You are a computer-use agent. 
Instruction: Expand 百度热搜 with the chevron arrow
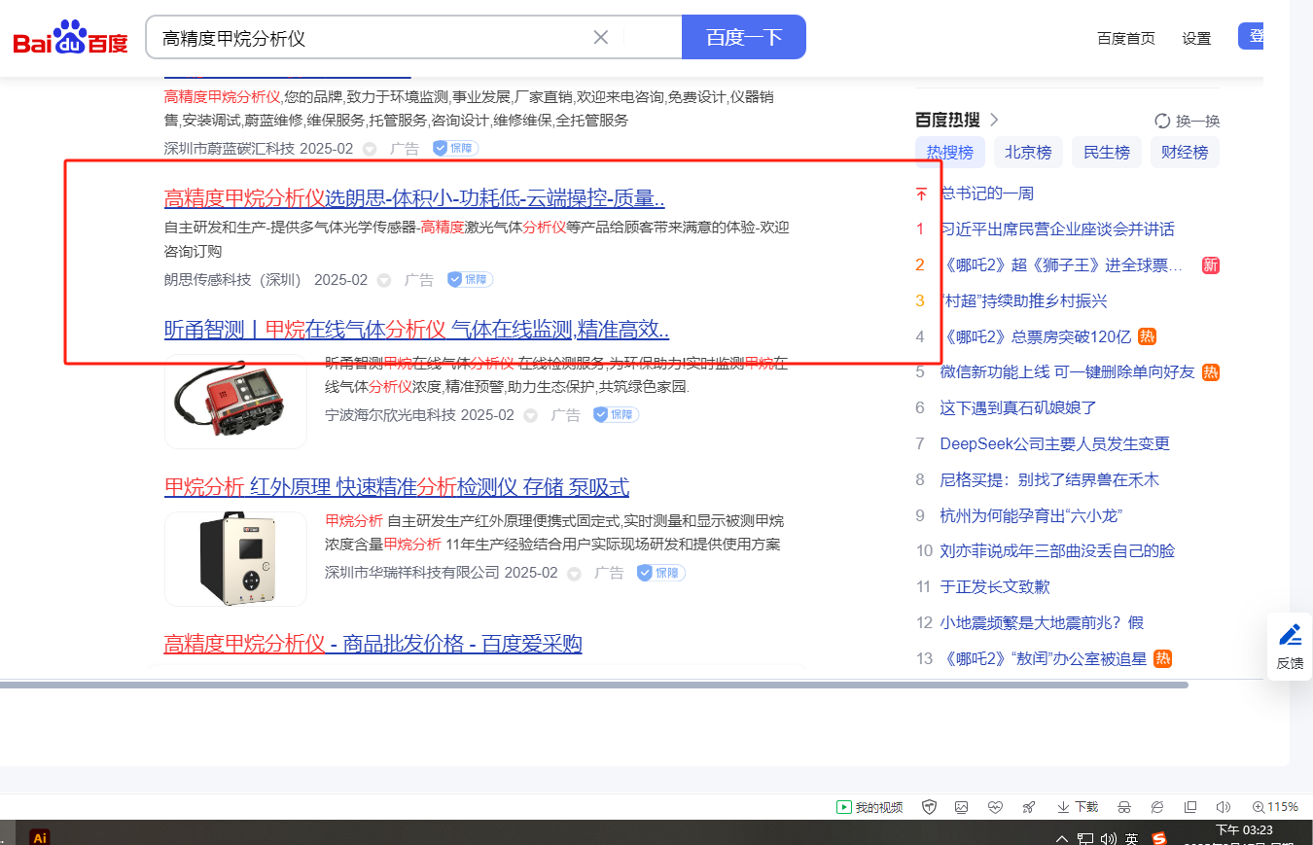tap(994, 121)
